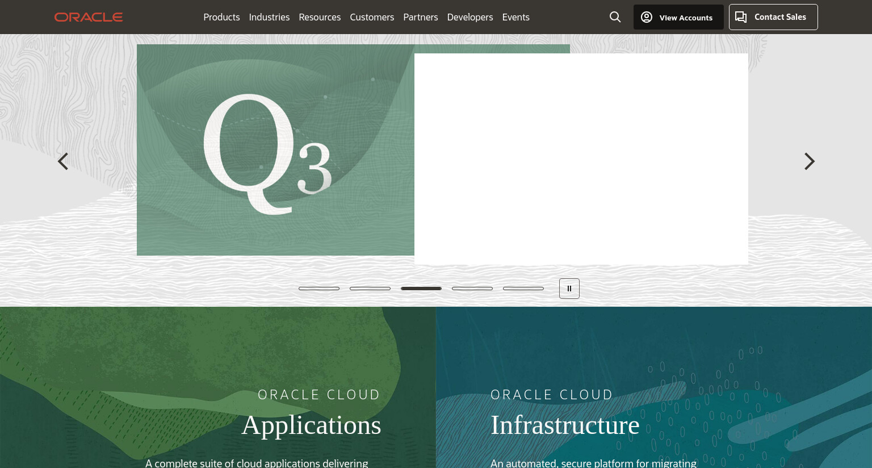This screenshot has height=468, width=872.
Task: Advance to next carousel slide arrow
Action: [x=810, y=161]
